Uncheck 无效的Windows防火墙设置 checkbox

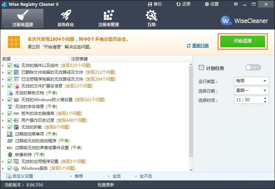pos(10,100)
